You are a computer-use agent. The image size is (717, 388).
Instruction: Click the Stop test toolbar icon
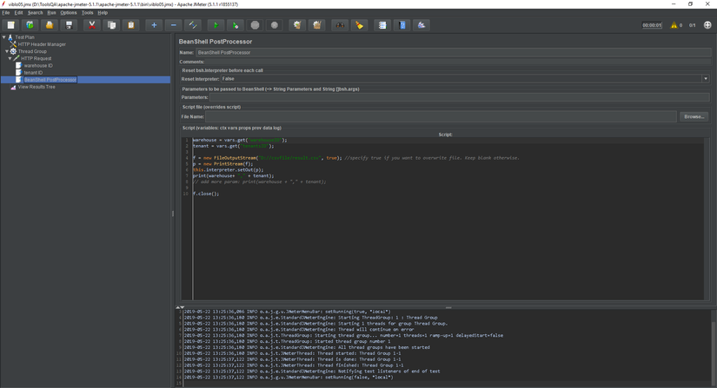pos(255,25)
